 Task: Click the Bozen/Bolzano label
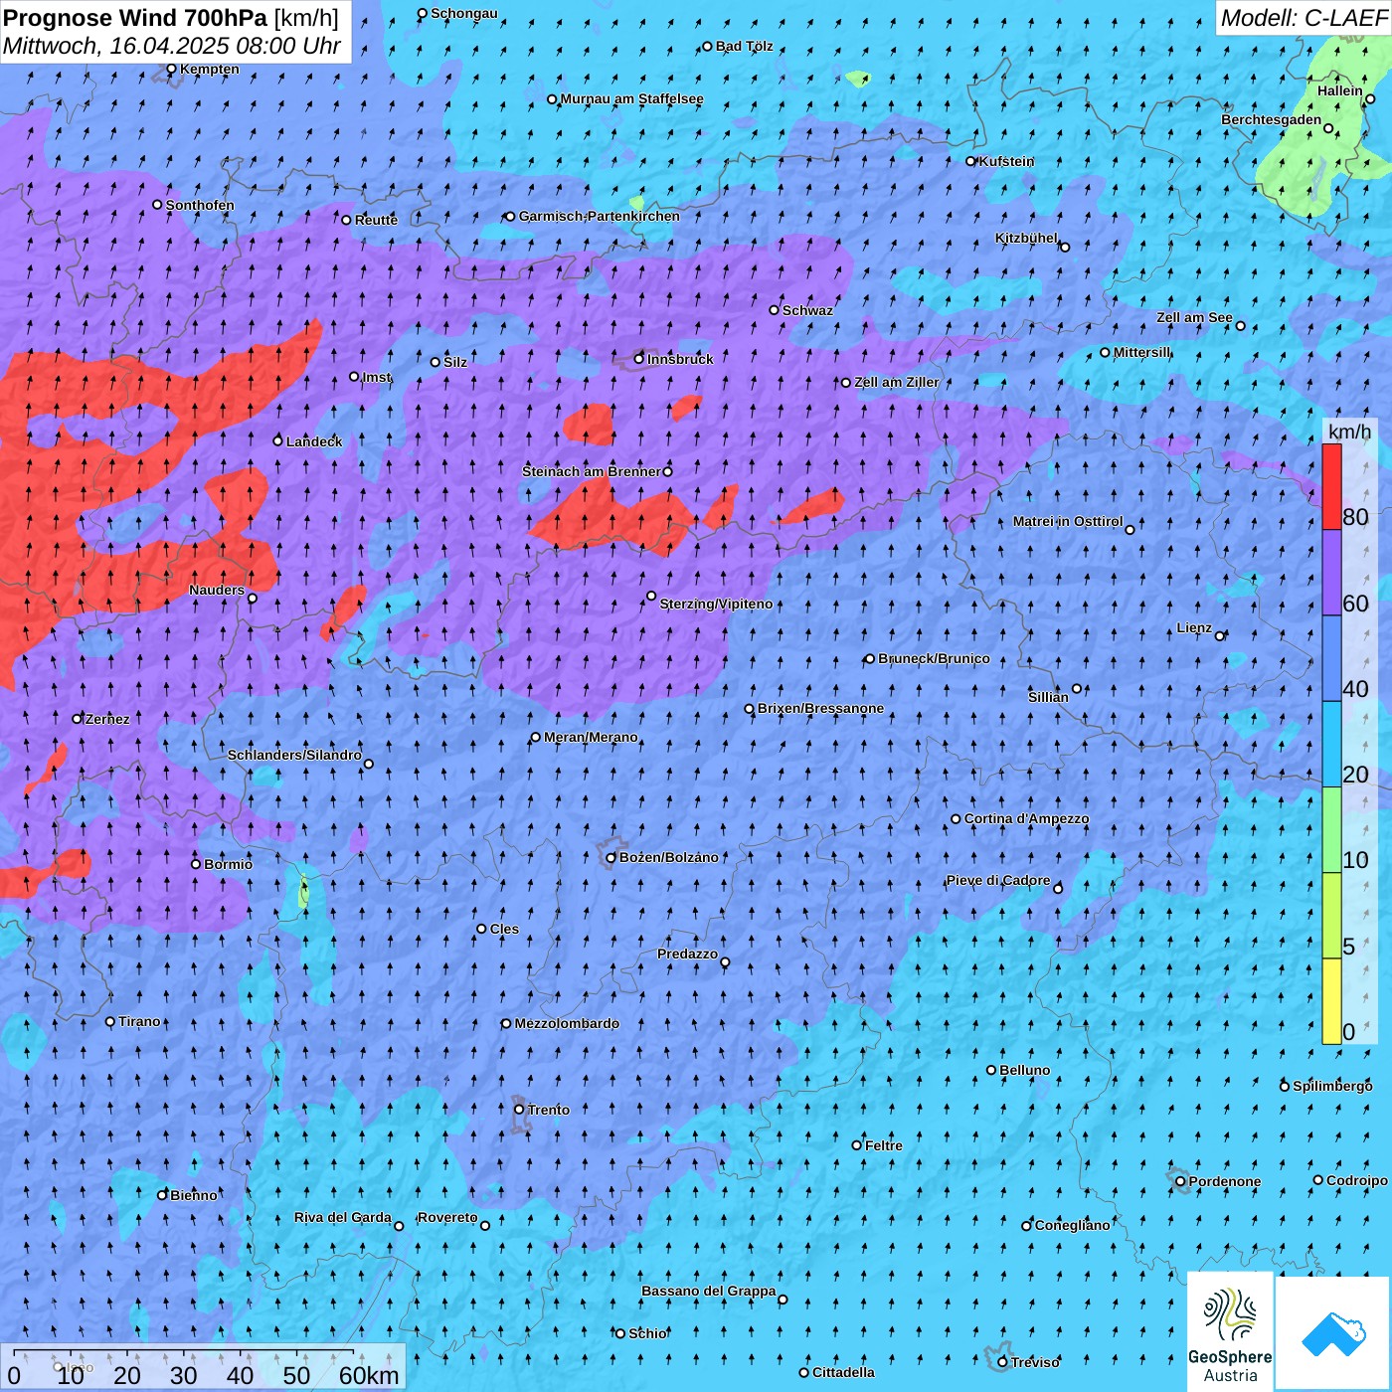[x=668, y=857]
